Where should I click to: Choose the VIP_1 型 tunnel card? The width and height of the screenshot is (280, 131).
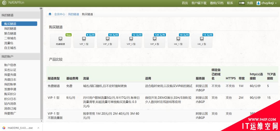[84, 41]
